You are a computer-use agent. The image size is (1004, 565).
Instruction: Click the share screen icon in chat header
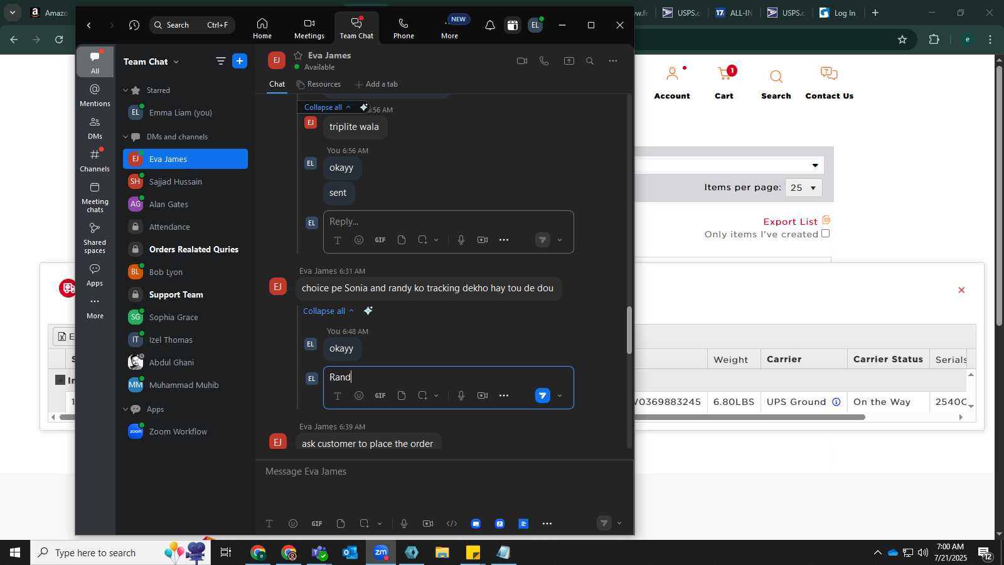pyautogui.click(x=569, y=61)
